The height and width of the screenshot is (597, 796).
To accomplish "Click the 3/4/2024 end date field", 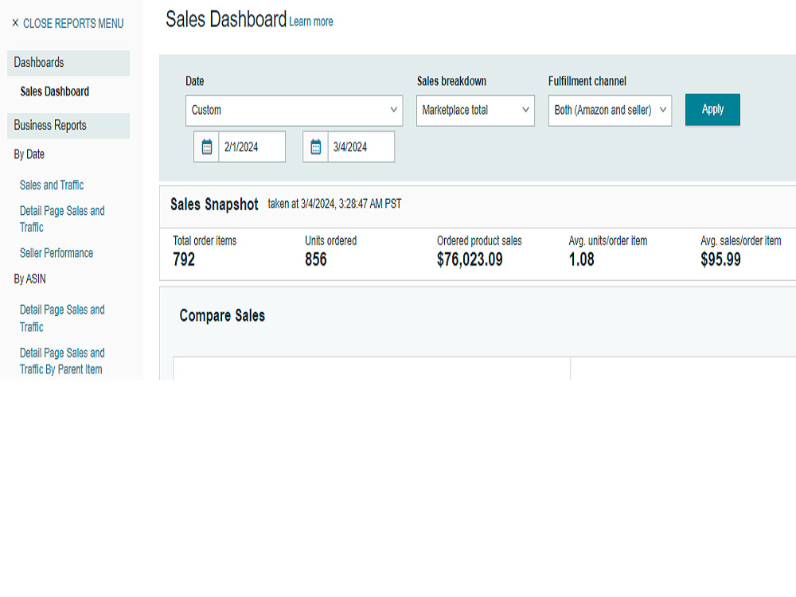I will [x=361, y=146].
